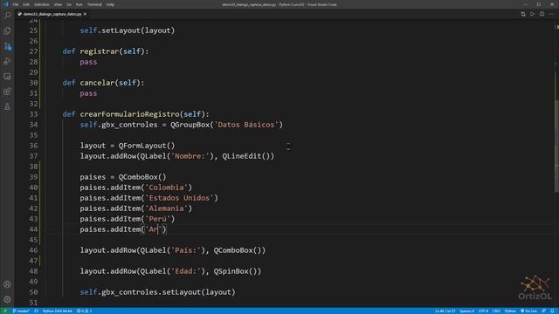
Task: Open the Edit menu
Action: (x=26, y=4)
